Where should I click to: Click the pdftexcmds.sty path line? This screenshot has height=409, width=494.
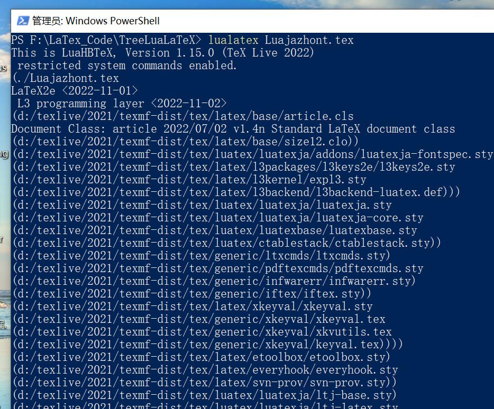217,268
